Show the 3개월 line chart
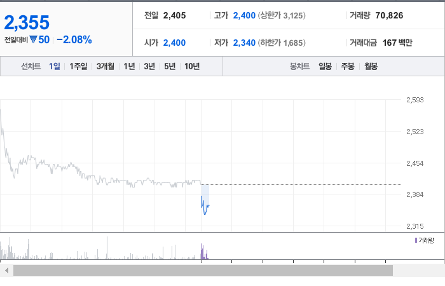Image resolution: width=445 pixels, height=286 pixels. click(x=106, y=66)
